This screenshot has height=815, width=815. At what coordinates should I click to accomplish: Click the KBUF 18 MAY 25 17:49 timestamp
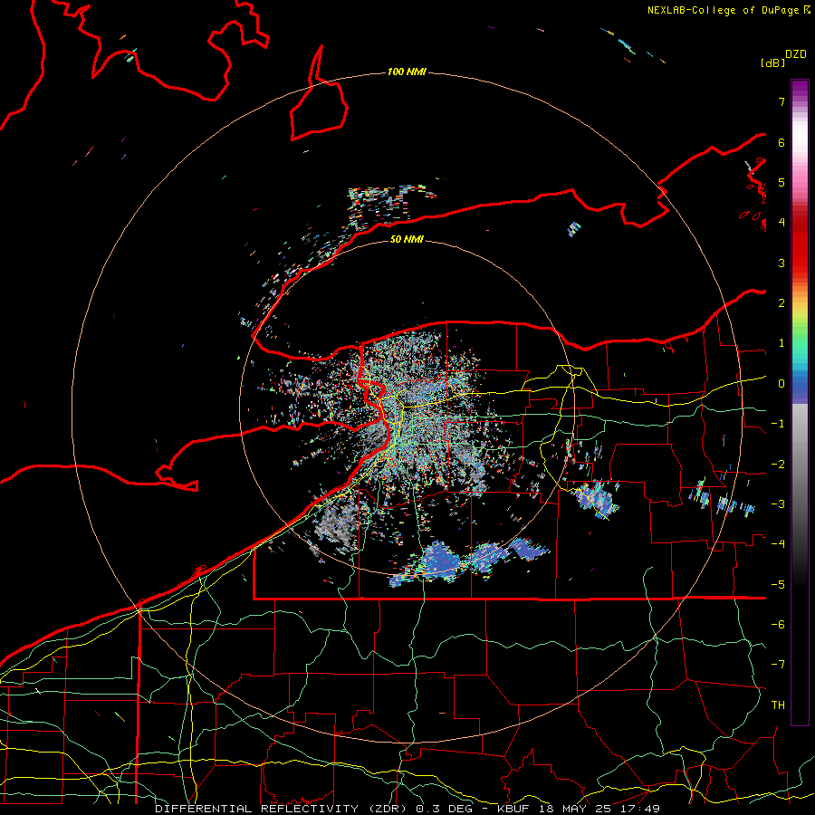[x=579, y=809]
